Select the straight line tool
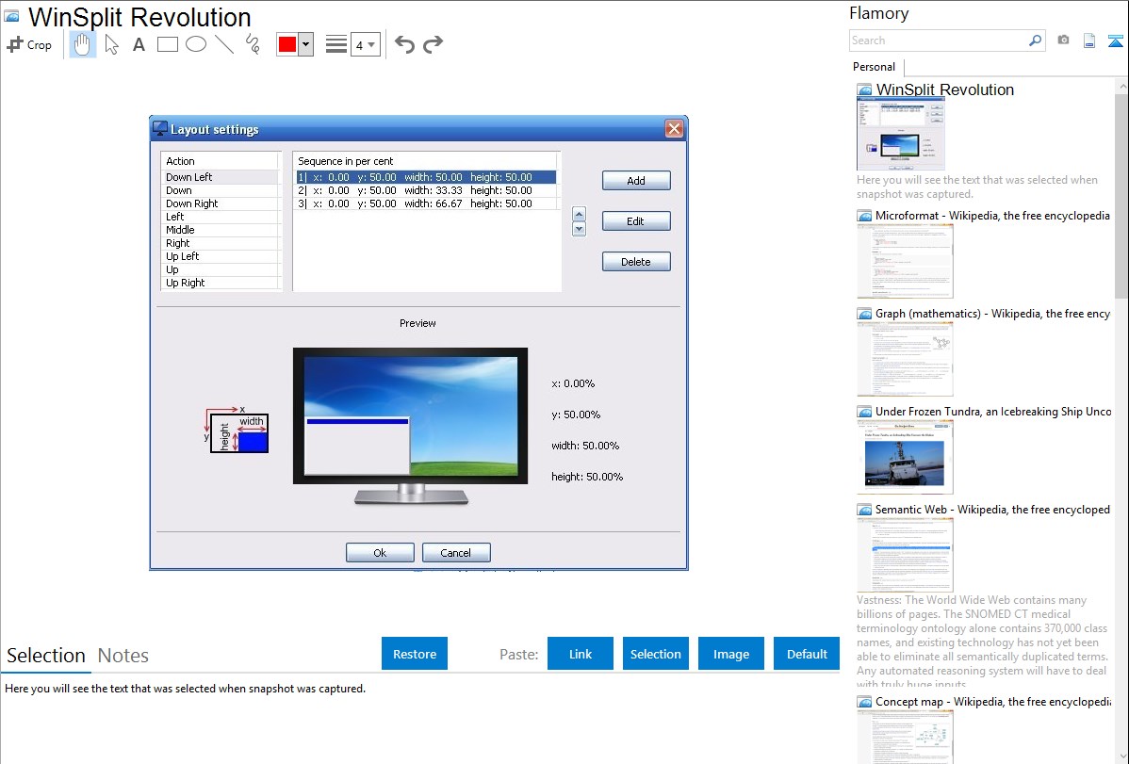1129x764 pixels. [x=224, y=44]
